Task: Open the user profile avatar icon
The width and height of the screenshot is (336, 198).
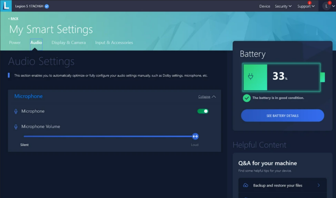Action: pos(326,6)
